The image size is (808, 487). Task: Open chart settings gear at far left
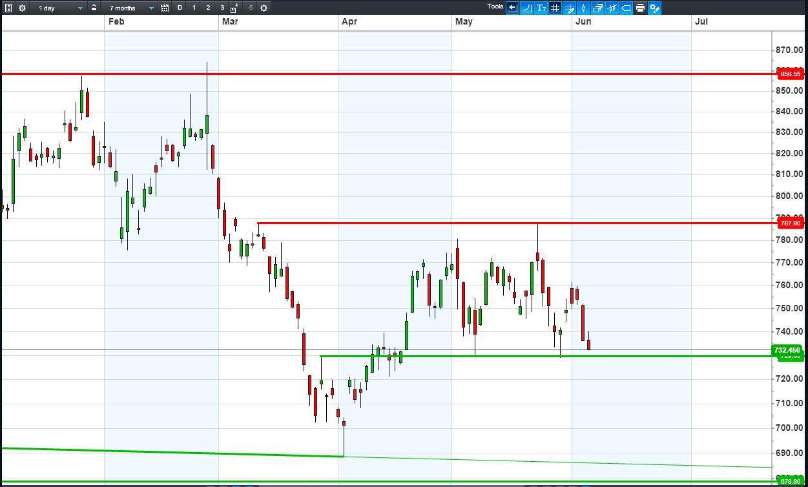[x=22, y=8]
